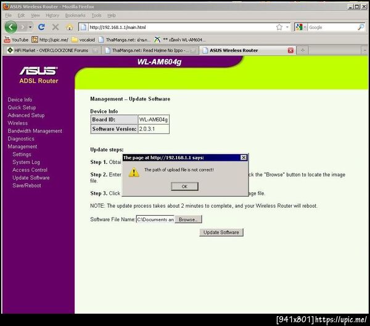
Task: Switch to HiFi Market OVERCLOCKZONE Forums tab
Action: pos(52,51)
